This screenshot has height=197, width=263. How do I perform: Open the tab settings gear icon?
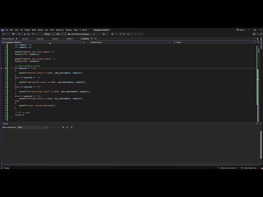tap(258, 39)
